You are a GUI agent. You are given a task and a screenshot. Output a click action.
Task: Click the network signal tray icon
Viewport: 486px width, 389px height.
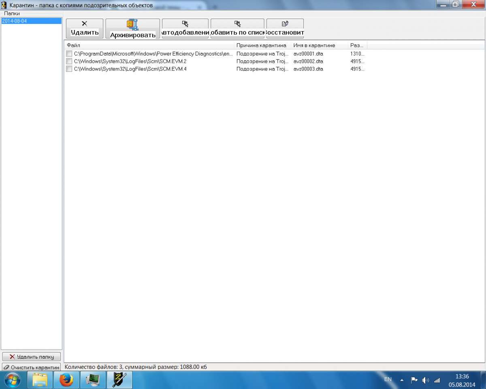coord(437,380)
